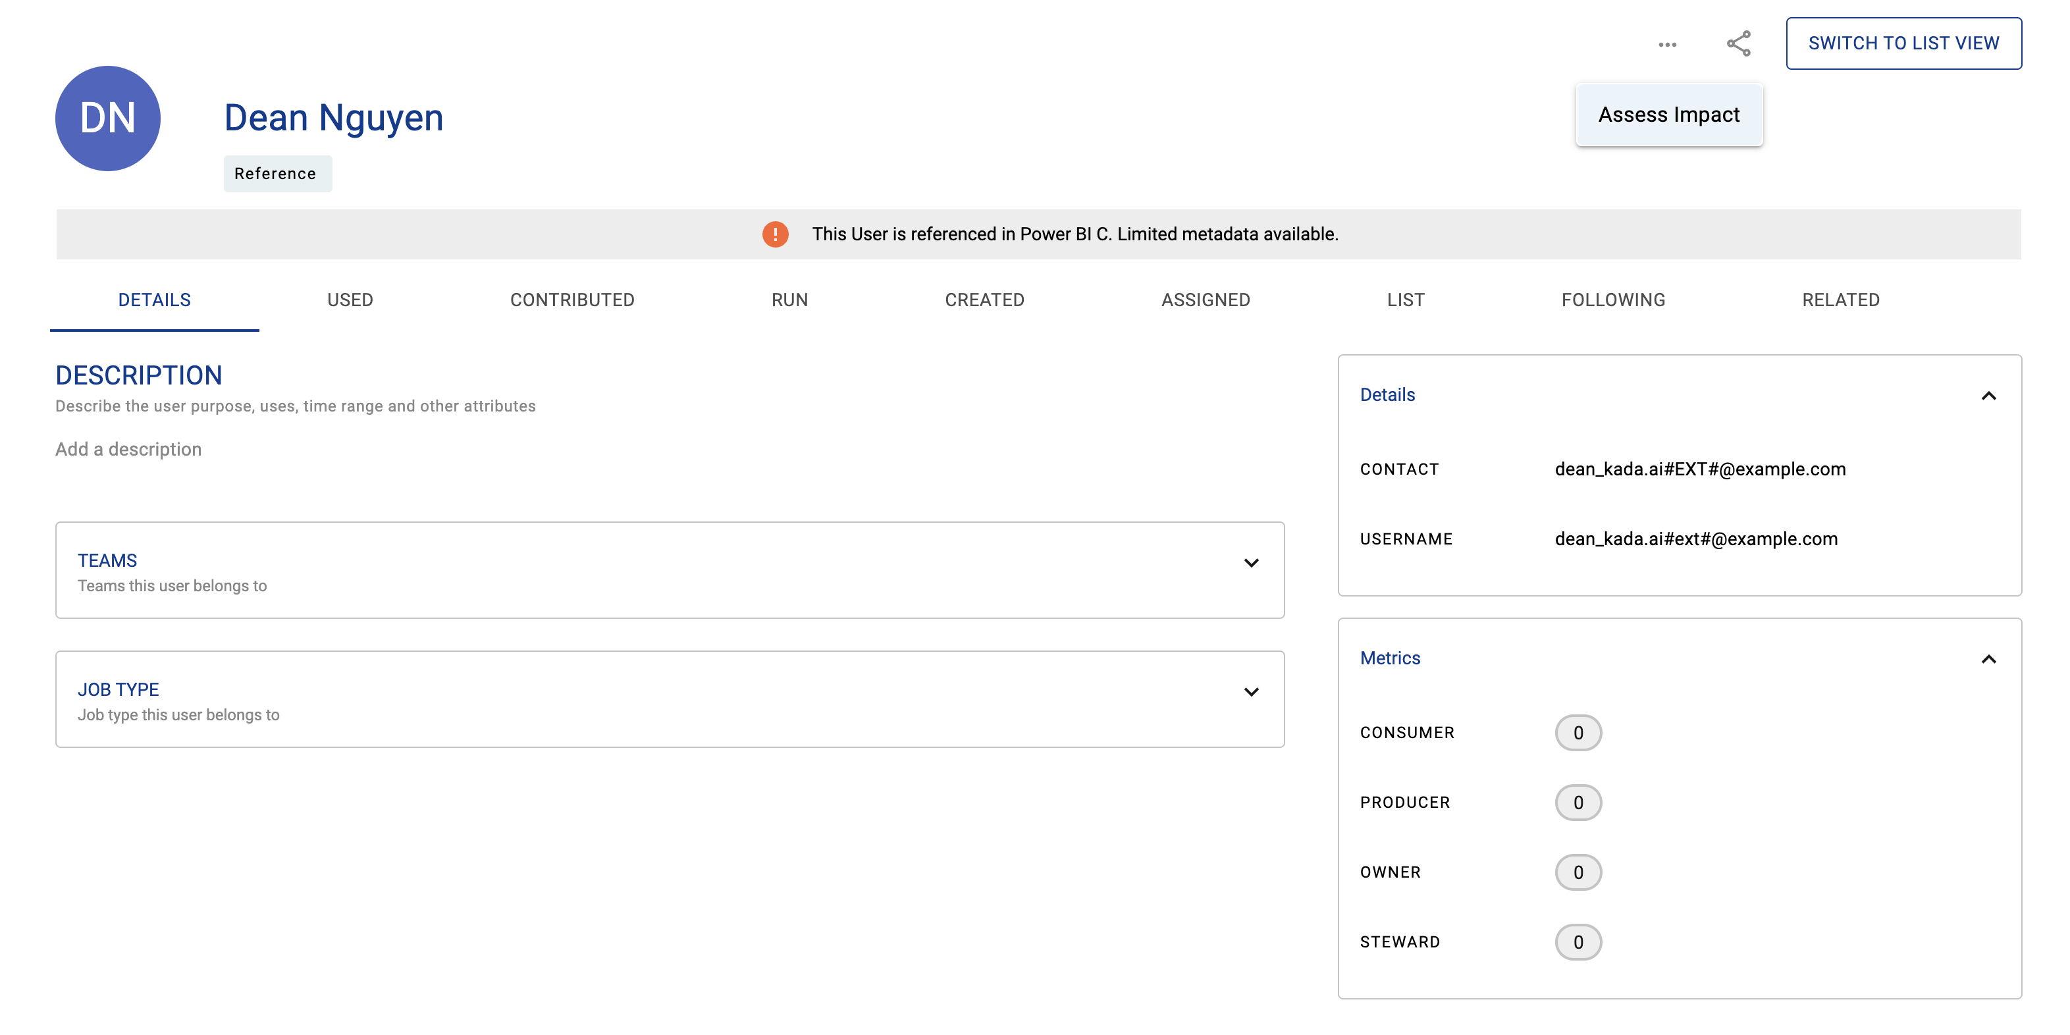This screenshot has height=1035, width=2070.
Task: Click Add a description field
Action: pyautogui.click(x=128, y=449)
